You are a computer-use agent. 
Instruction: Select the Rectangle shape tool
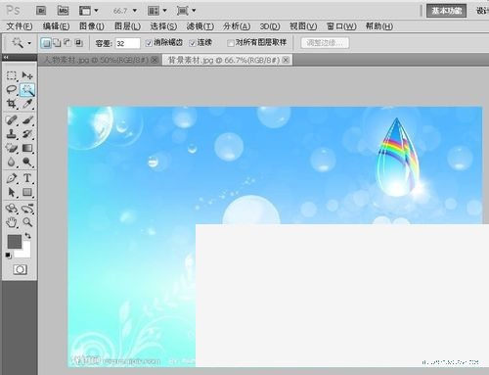click(x=27, y=192)
